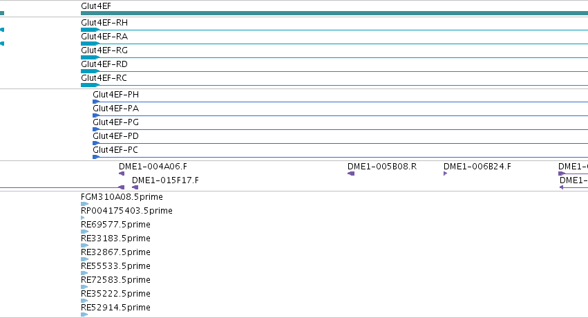Viewport: 588px width, 318px height.
Task: Click the RE52914.5prime label
Action: click(116, 308)
